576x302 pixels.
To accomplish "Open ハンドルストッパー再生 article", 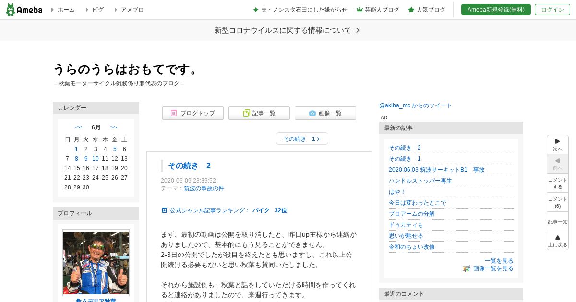I will [420, 181].
